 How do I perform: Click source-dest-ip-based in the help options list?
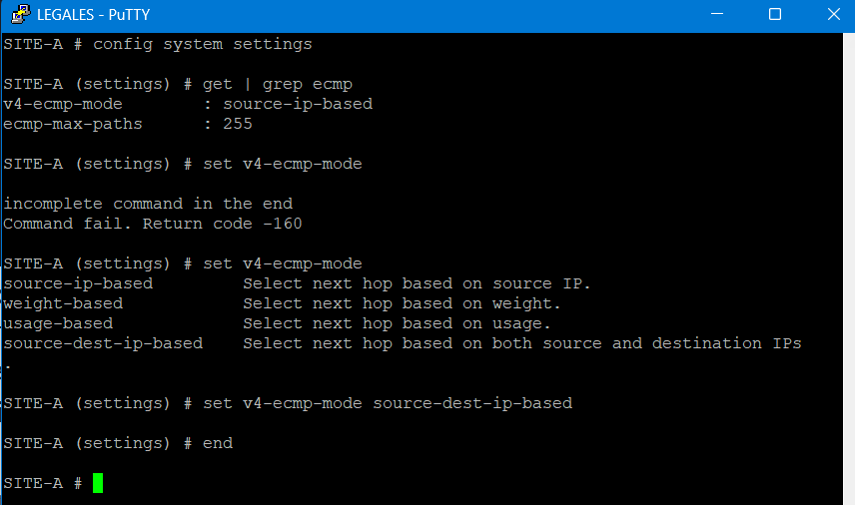103,343
